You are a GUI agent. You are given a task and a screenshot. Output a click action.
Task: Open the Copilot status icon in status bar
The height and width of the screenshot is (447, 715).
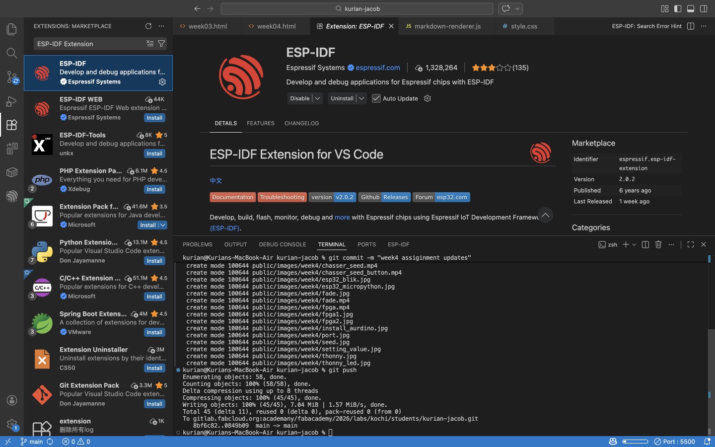tap(613, 442)
